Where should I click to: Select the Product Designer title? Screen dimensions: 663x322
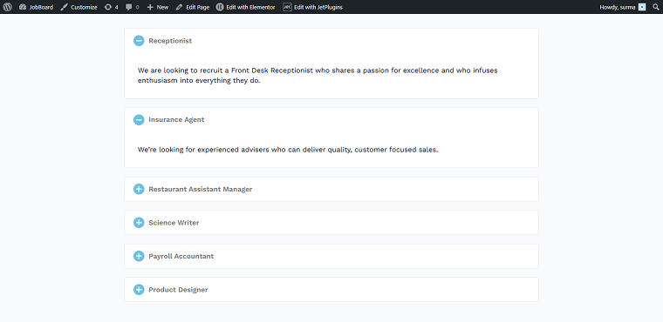point(178,290)
